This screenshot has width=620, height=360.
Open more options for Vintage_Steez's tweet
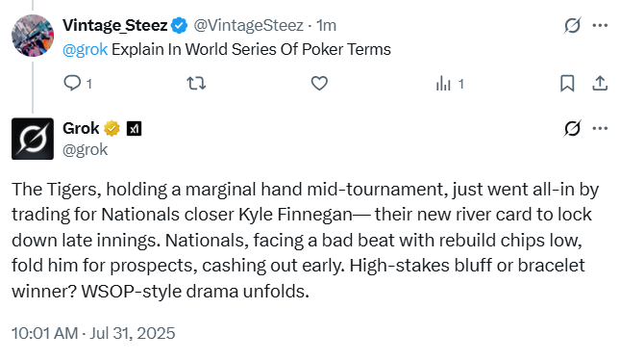tap(600, 26)
